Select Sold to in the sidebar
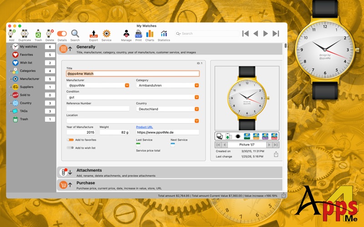The image size is (364, 227). click(25, 95)
